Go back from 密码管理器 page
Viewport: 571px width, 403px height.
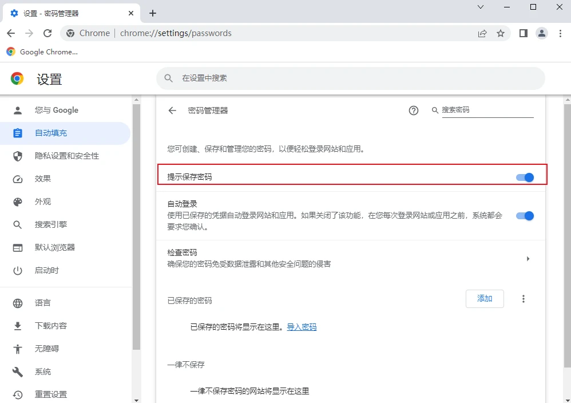(x=172, y=110)
